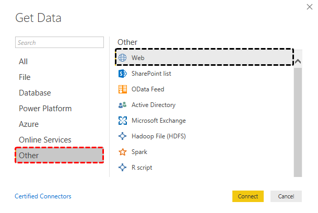The height and width of the screenshot is (213, 318).
Task: Click the scrollbar up arrow
Action: click(298, 61)
